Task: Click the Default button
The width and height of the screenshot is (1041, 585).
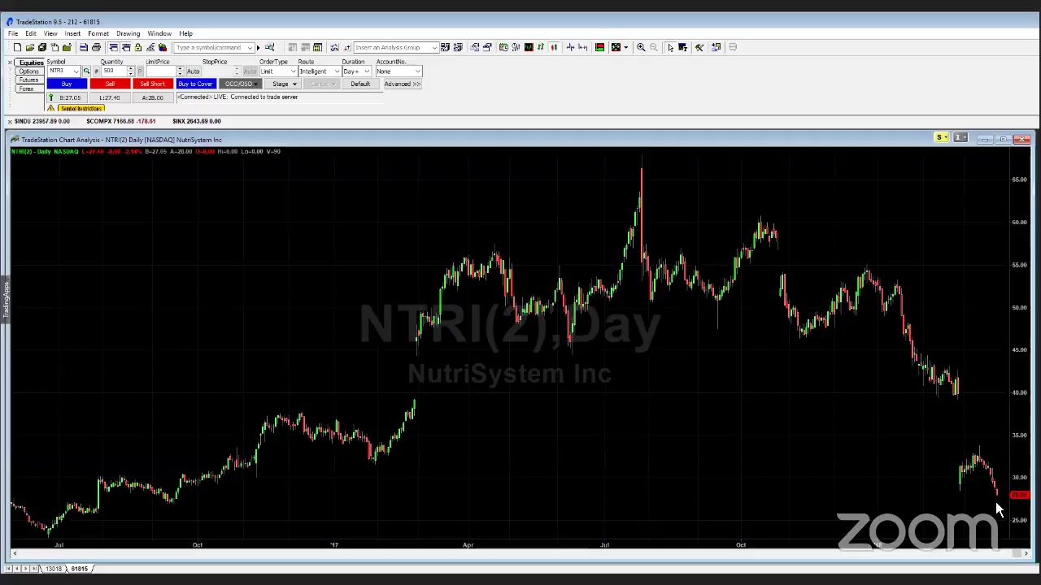Action: point(360,84)
